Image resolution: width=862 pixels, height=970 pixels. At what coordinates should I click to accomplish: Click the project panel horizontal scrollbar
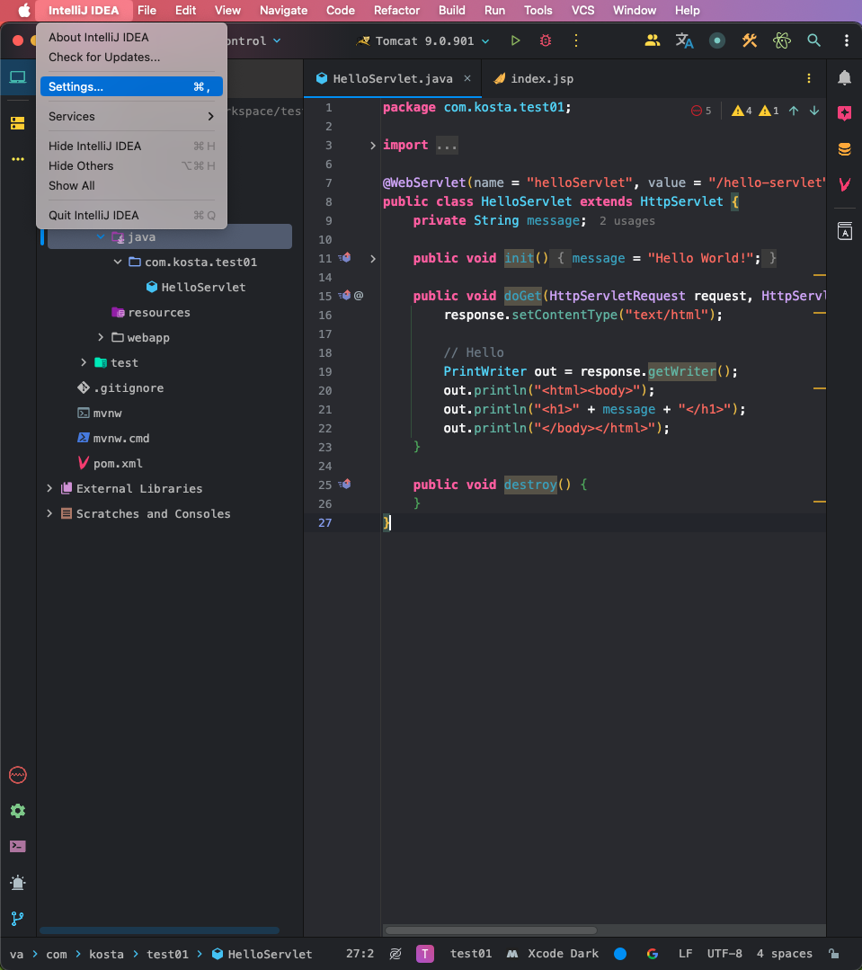(159, 930)
